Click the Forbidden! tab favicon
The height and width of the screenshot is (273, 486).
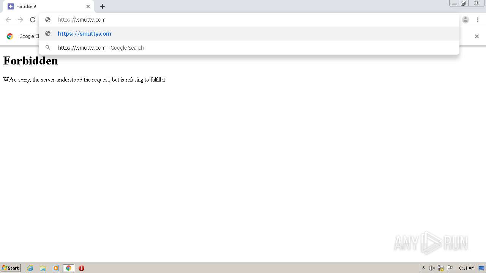pyautogui.click(x=11, y=6)
